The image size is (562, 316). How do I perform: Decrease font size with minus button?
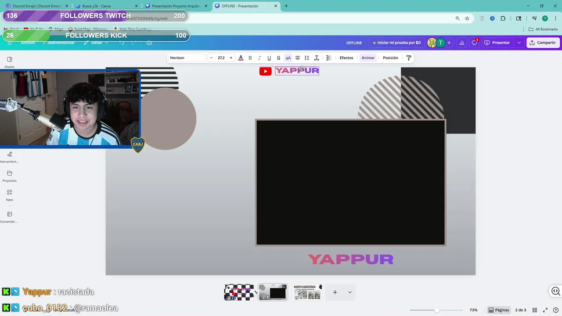212,58
